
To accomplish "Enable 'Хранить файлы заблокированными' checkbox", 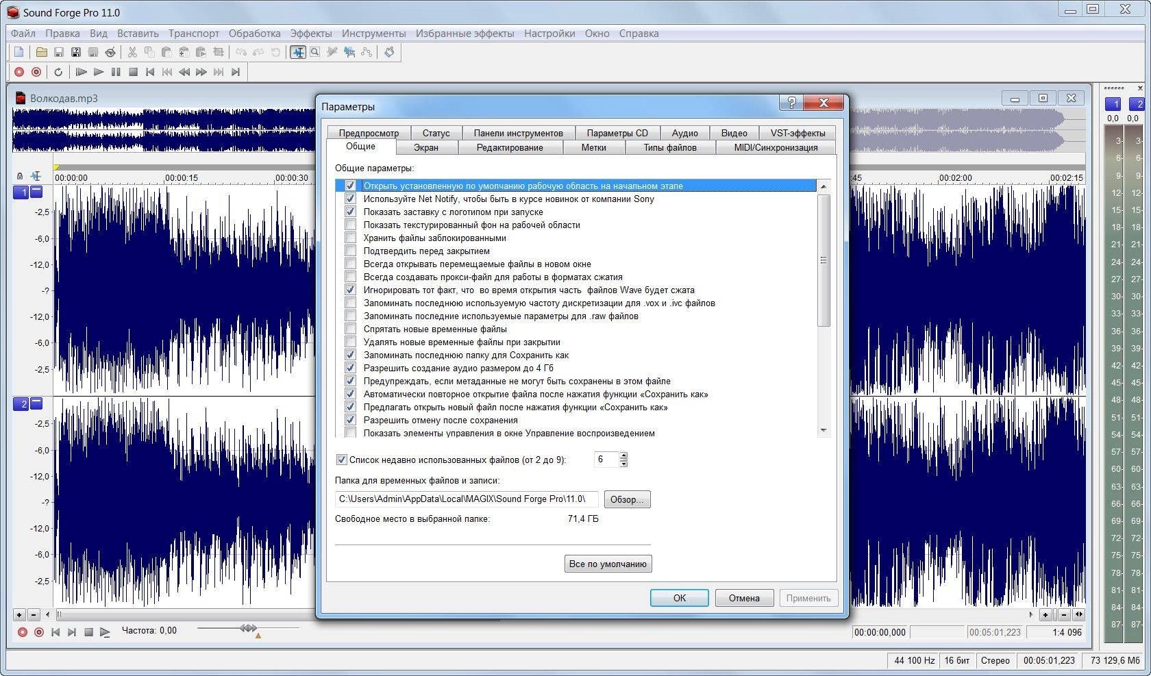I will pyautogui.click(x=350, y=238).
